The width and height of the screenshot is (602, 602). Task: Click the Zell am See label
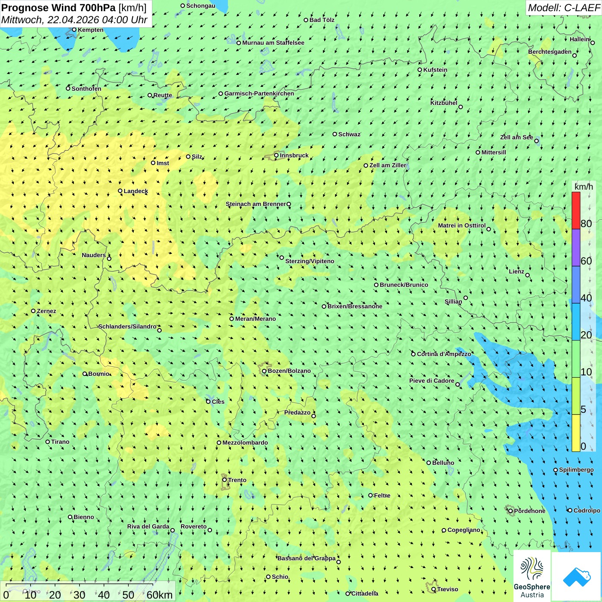[x=516, y=137]
